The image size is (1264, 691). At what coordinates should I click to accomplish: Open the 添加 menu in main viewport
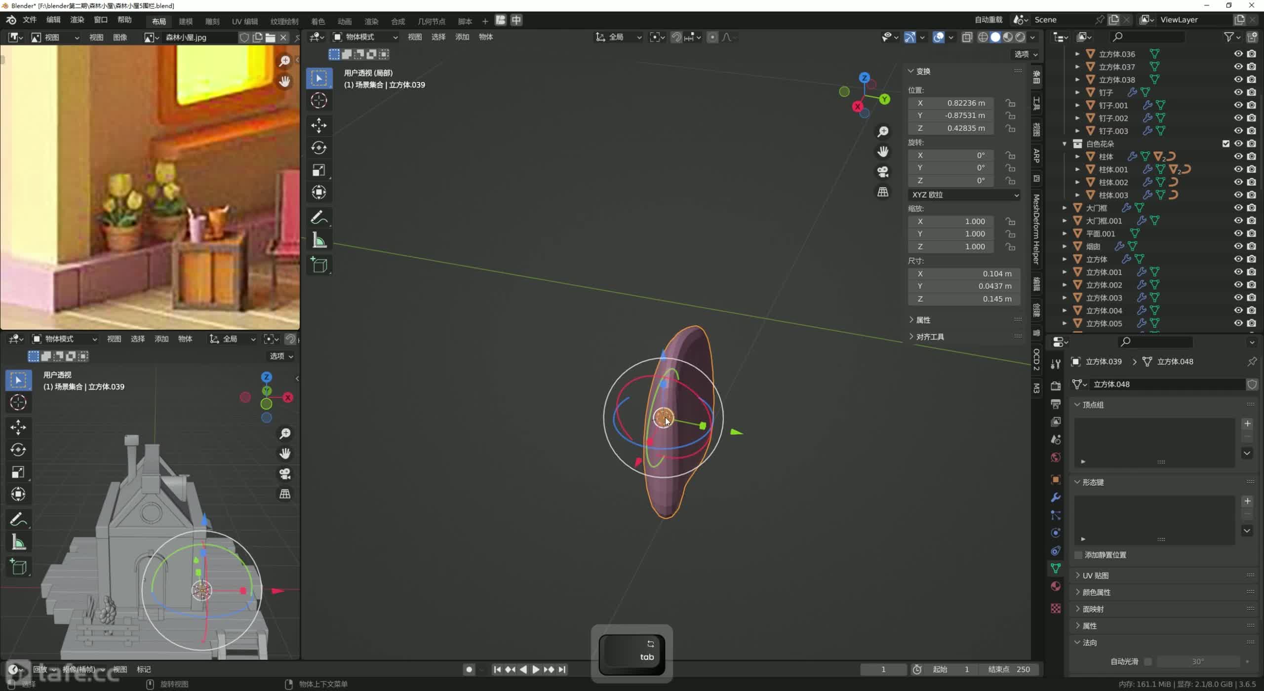tap(462, 37)
